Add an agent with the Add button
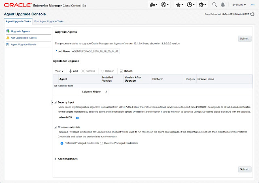This screenshot has width=259, height=183. (x=73, y=71)
